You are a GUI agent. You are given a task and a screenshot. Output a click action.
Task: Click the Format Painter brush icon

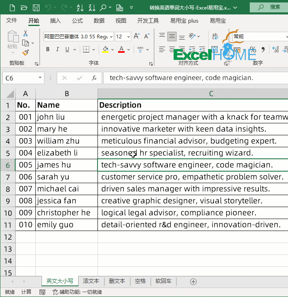click(26, 53)
